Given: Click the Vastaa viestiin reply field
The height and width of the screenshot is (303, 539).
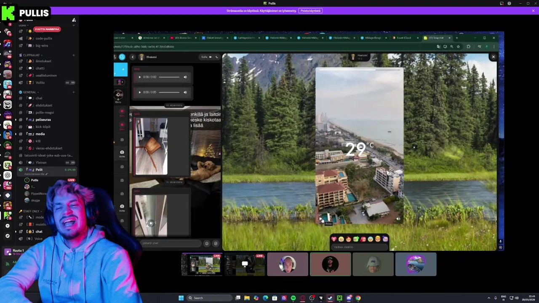Looking at the screenshot, I should 359,247.
